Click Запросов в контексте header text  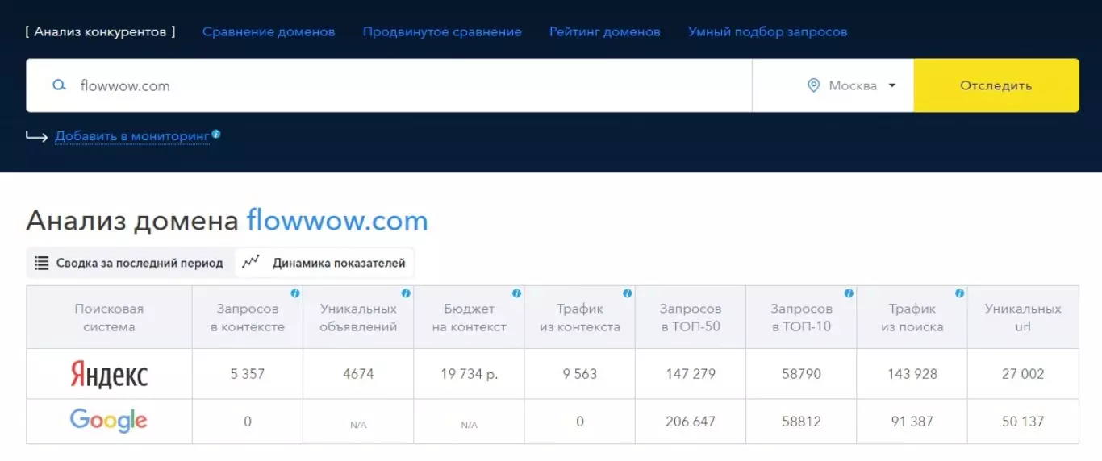tap(248, 318)
